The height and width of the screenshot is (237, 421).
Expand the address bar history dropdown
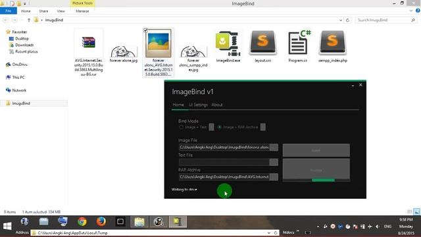[341, 20]
